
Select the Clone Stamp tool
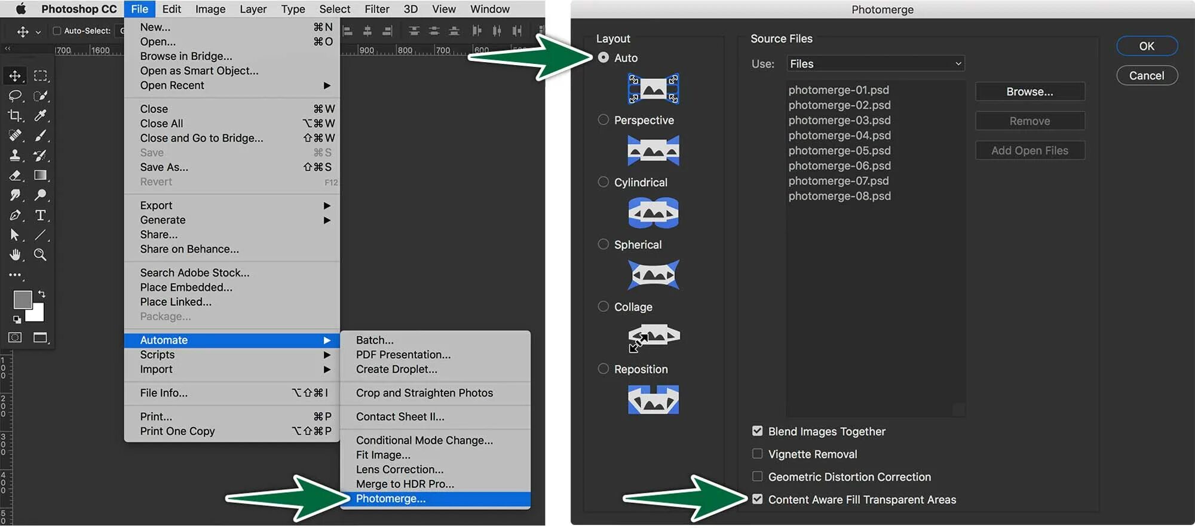15,155
